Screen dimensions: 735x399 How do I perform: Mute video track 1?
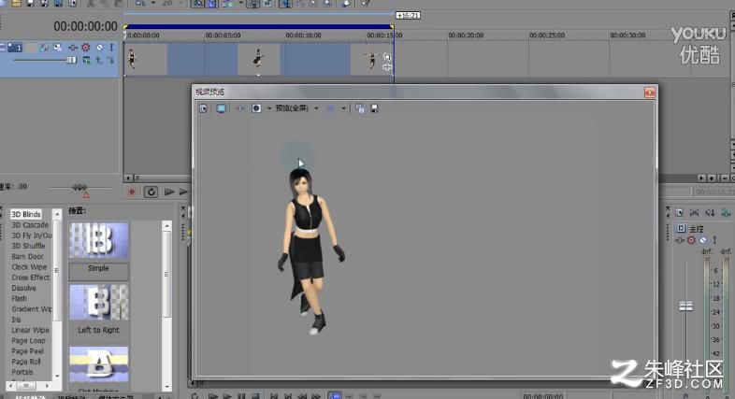click(99, 48)
